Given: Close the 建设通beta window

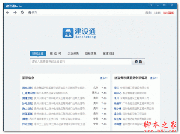Looking at the screenshot, I should [x=172, y=5].
